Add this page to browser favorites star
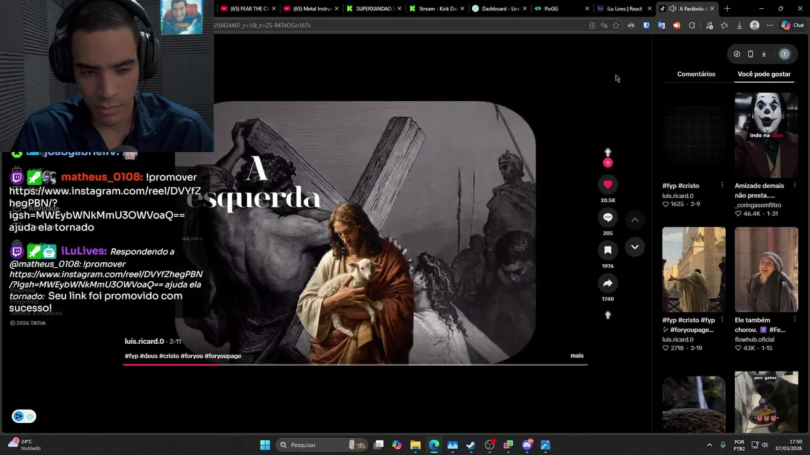 [x=616, y=25]
